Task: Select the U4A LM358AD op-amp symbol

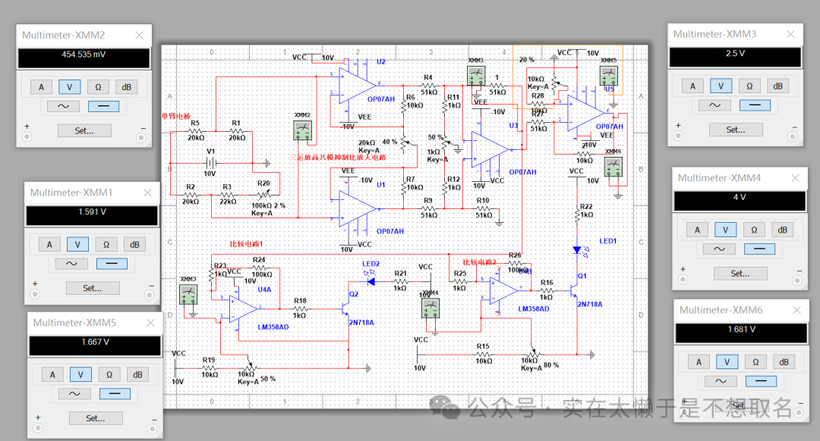Action: point(242,308)
